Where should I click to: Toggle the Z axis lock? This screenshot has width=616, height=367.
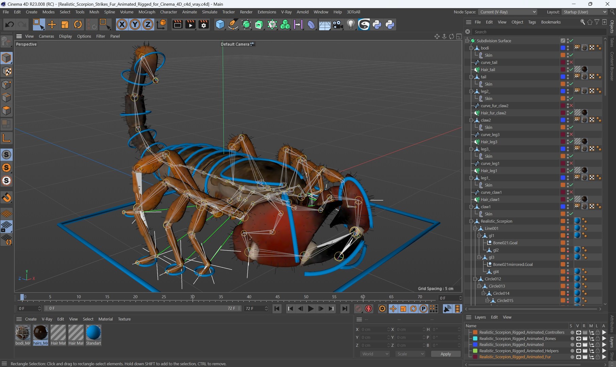[148, 24]
